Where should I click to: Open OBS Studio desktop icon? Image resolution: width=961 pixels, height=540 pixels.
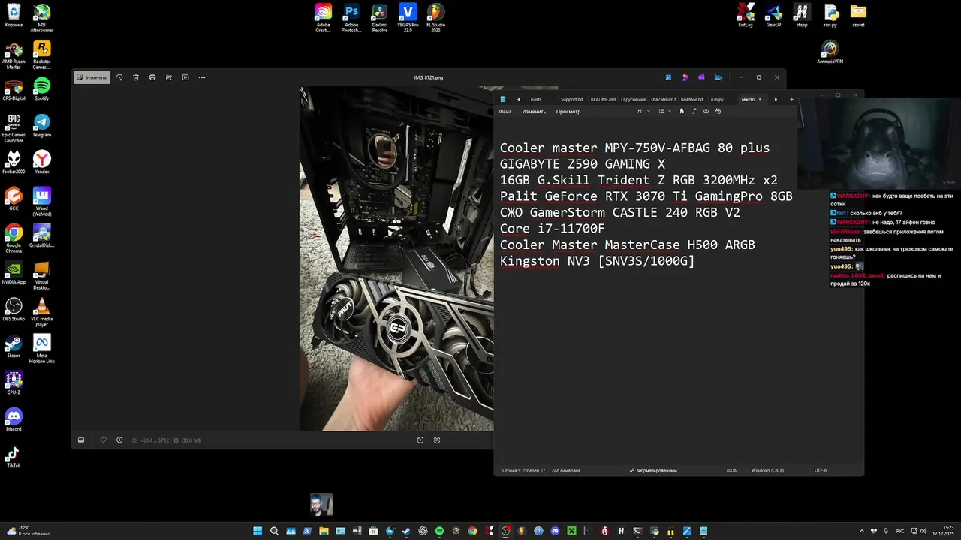(x=14, y=310)
